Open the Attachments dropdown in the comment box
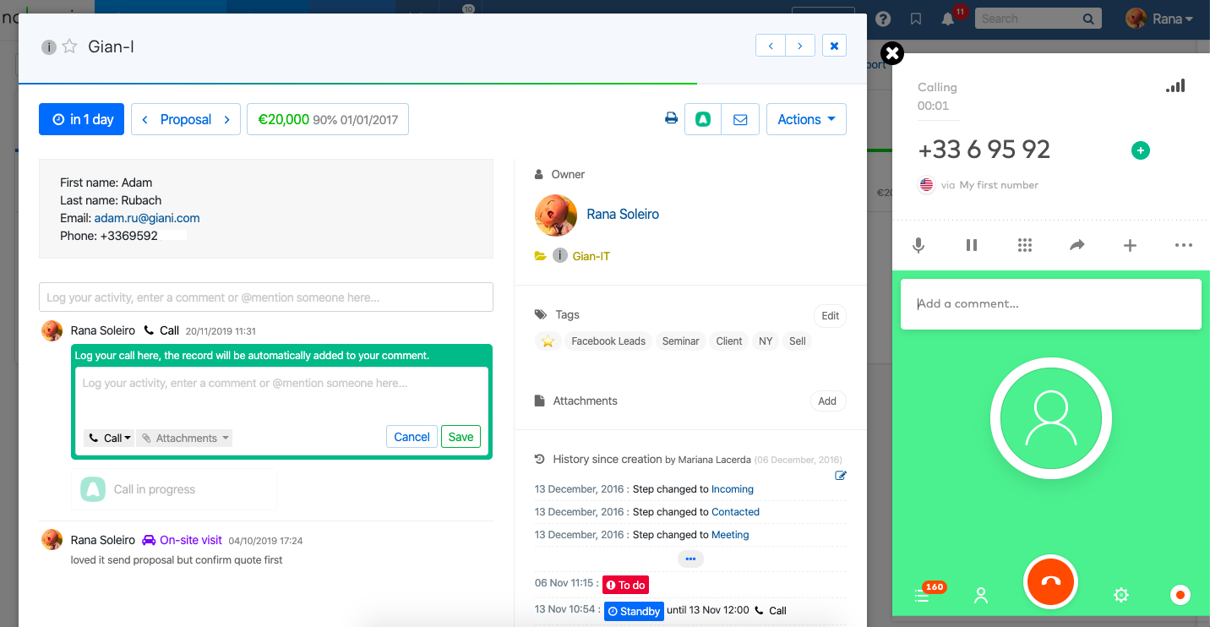 coord(184,438)
